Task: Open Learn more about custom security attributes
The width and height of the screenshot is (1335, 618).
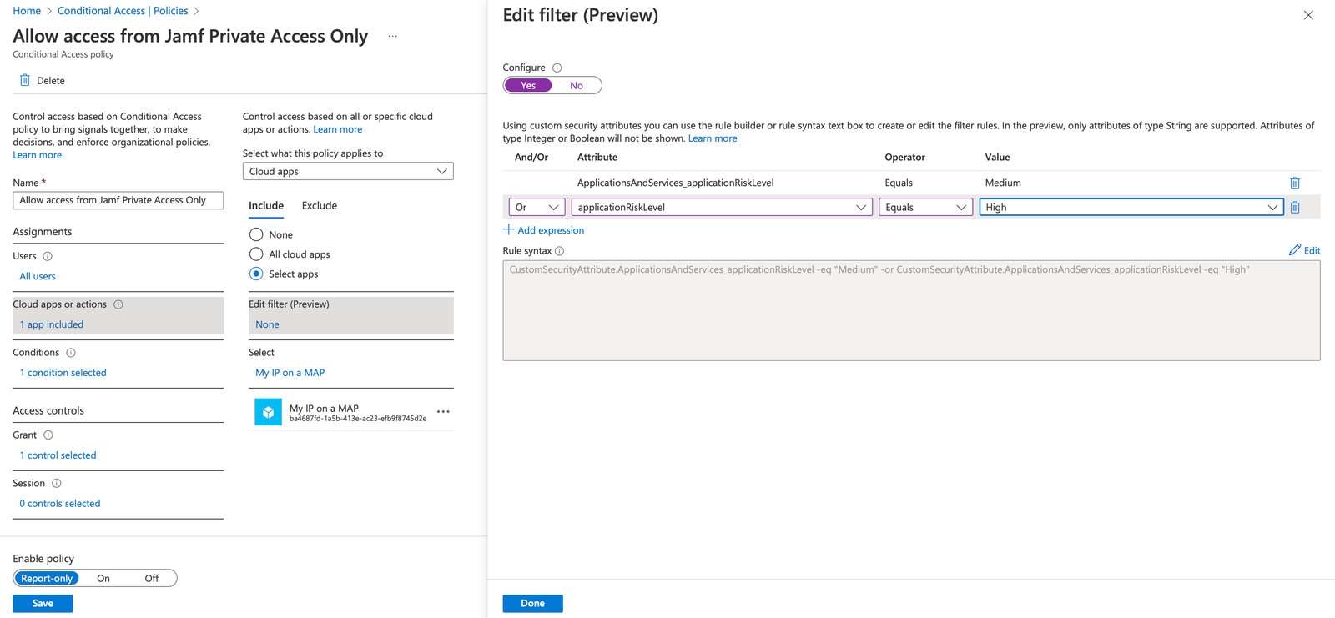Action: pos(713,138)
